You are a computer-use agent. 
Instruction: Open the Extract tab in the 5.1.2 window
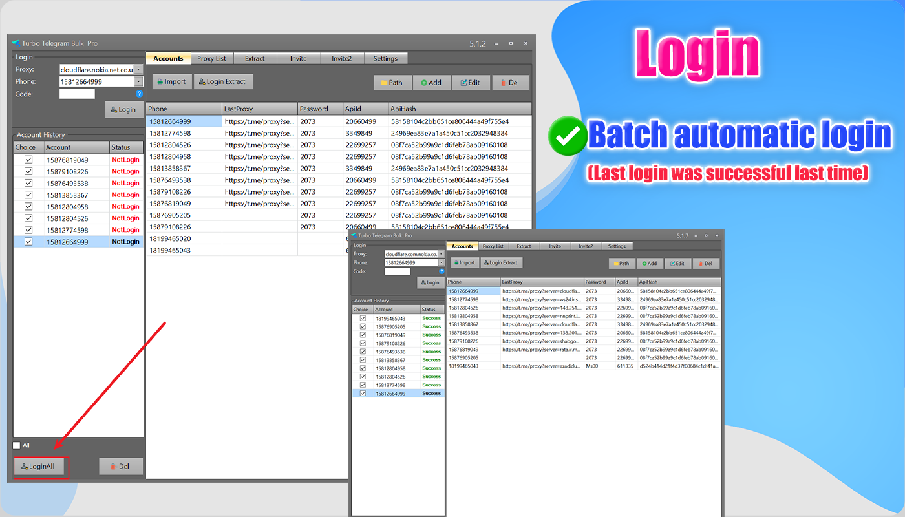pyautogui.click(x=255, y=59)
